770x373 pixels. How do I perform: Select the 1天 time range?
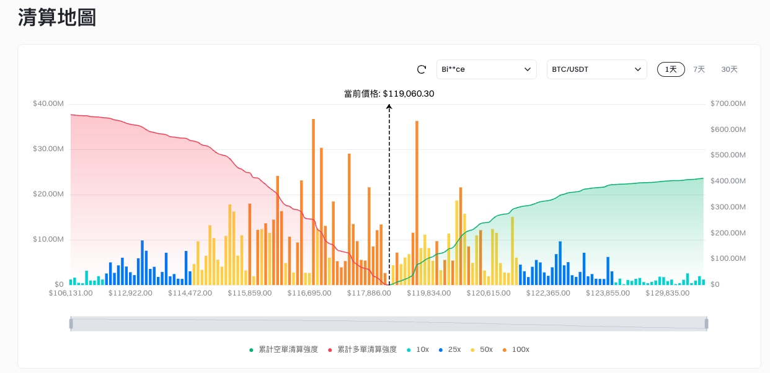[671, 69]
